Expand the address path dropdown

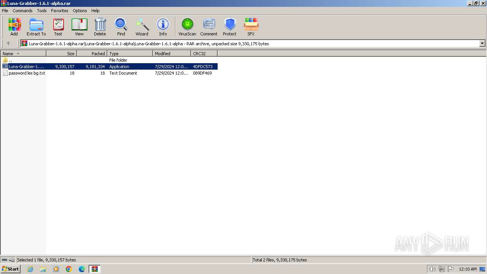(x=482, y=43)
